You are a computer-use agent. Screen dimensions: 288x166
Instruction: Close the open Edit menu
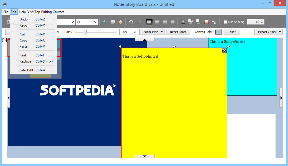click(13, 12)
